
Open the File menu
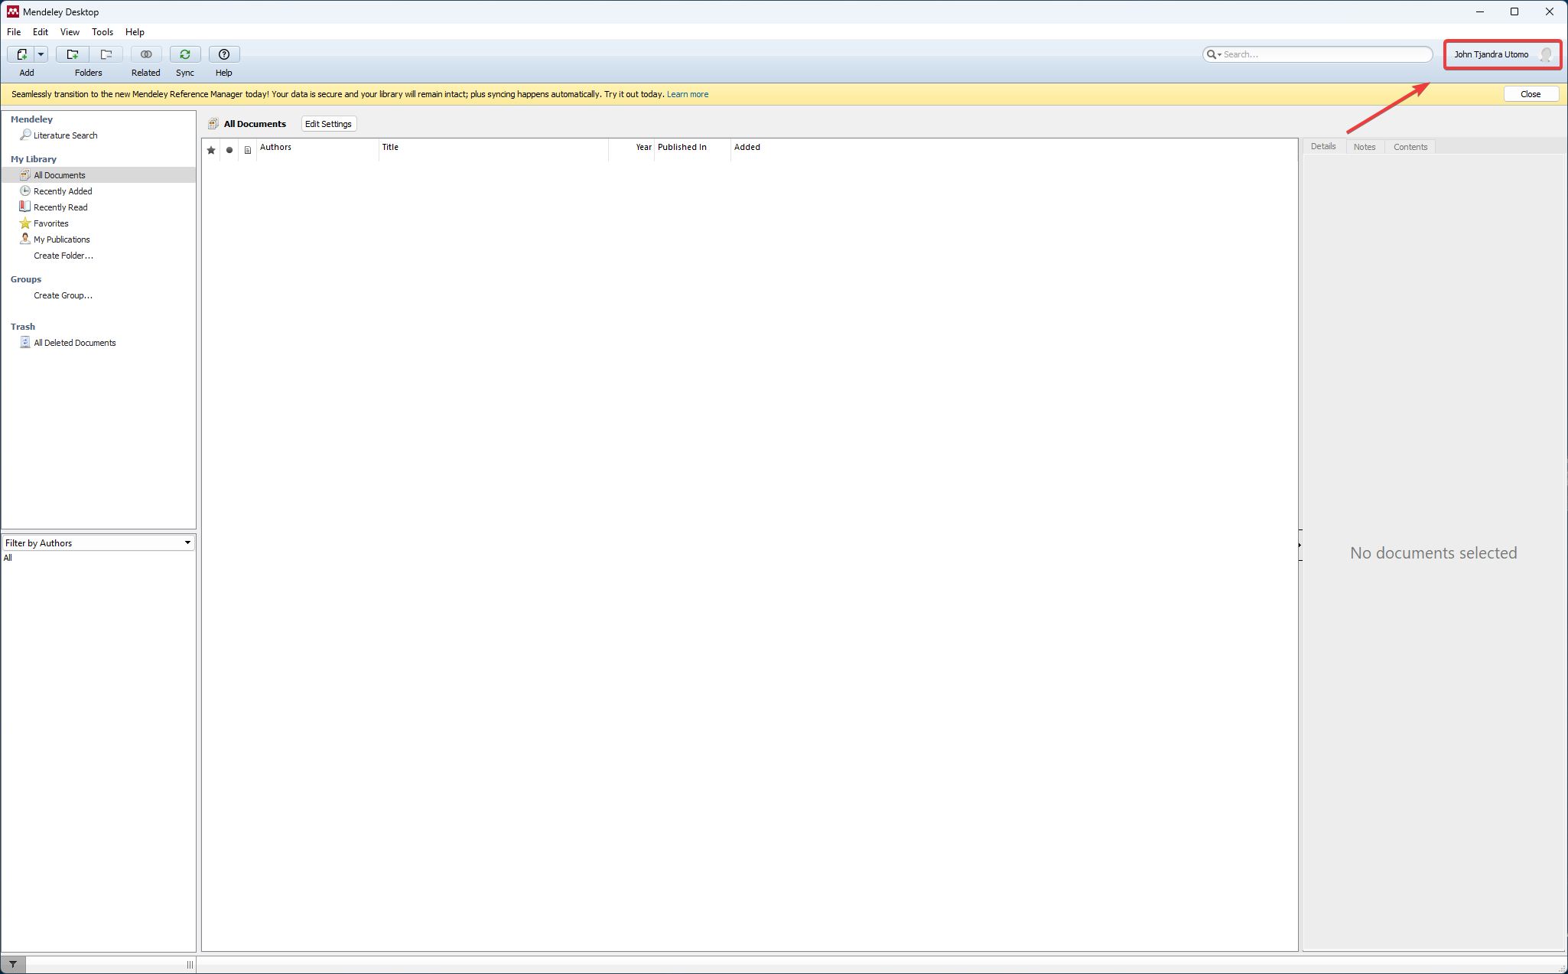point(14,32)
